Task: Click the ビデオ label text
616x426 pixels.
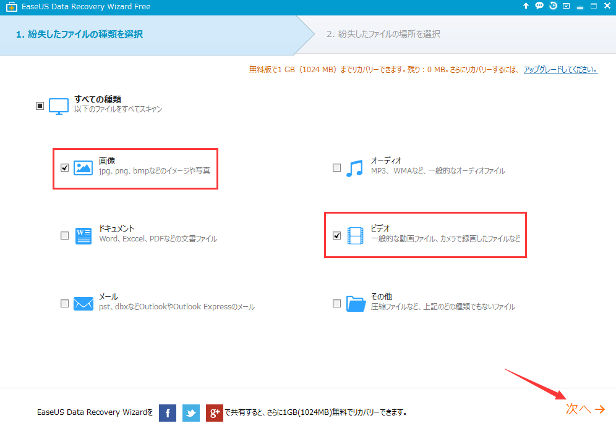Action: coord(380,228)
